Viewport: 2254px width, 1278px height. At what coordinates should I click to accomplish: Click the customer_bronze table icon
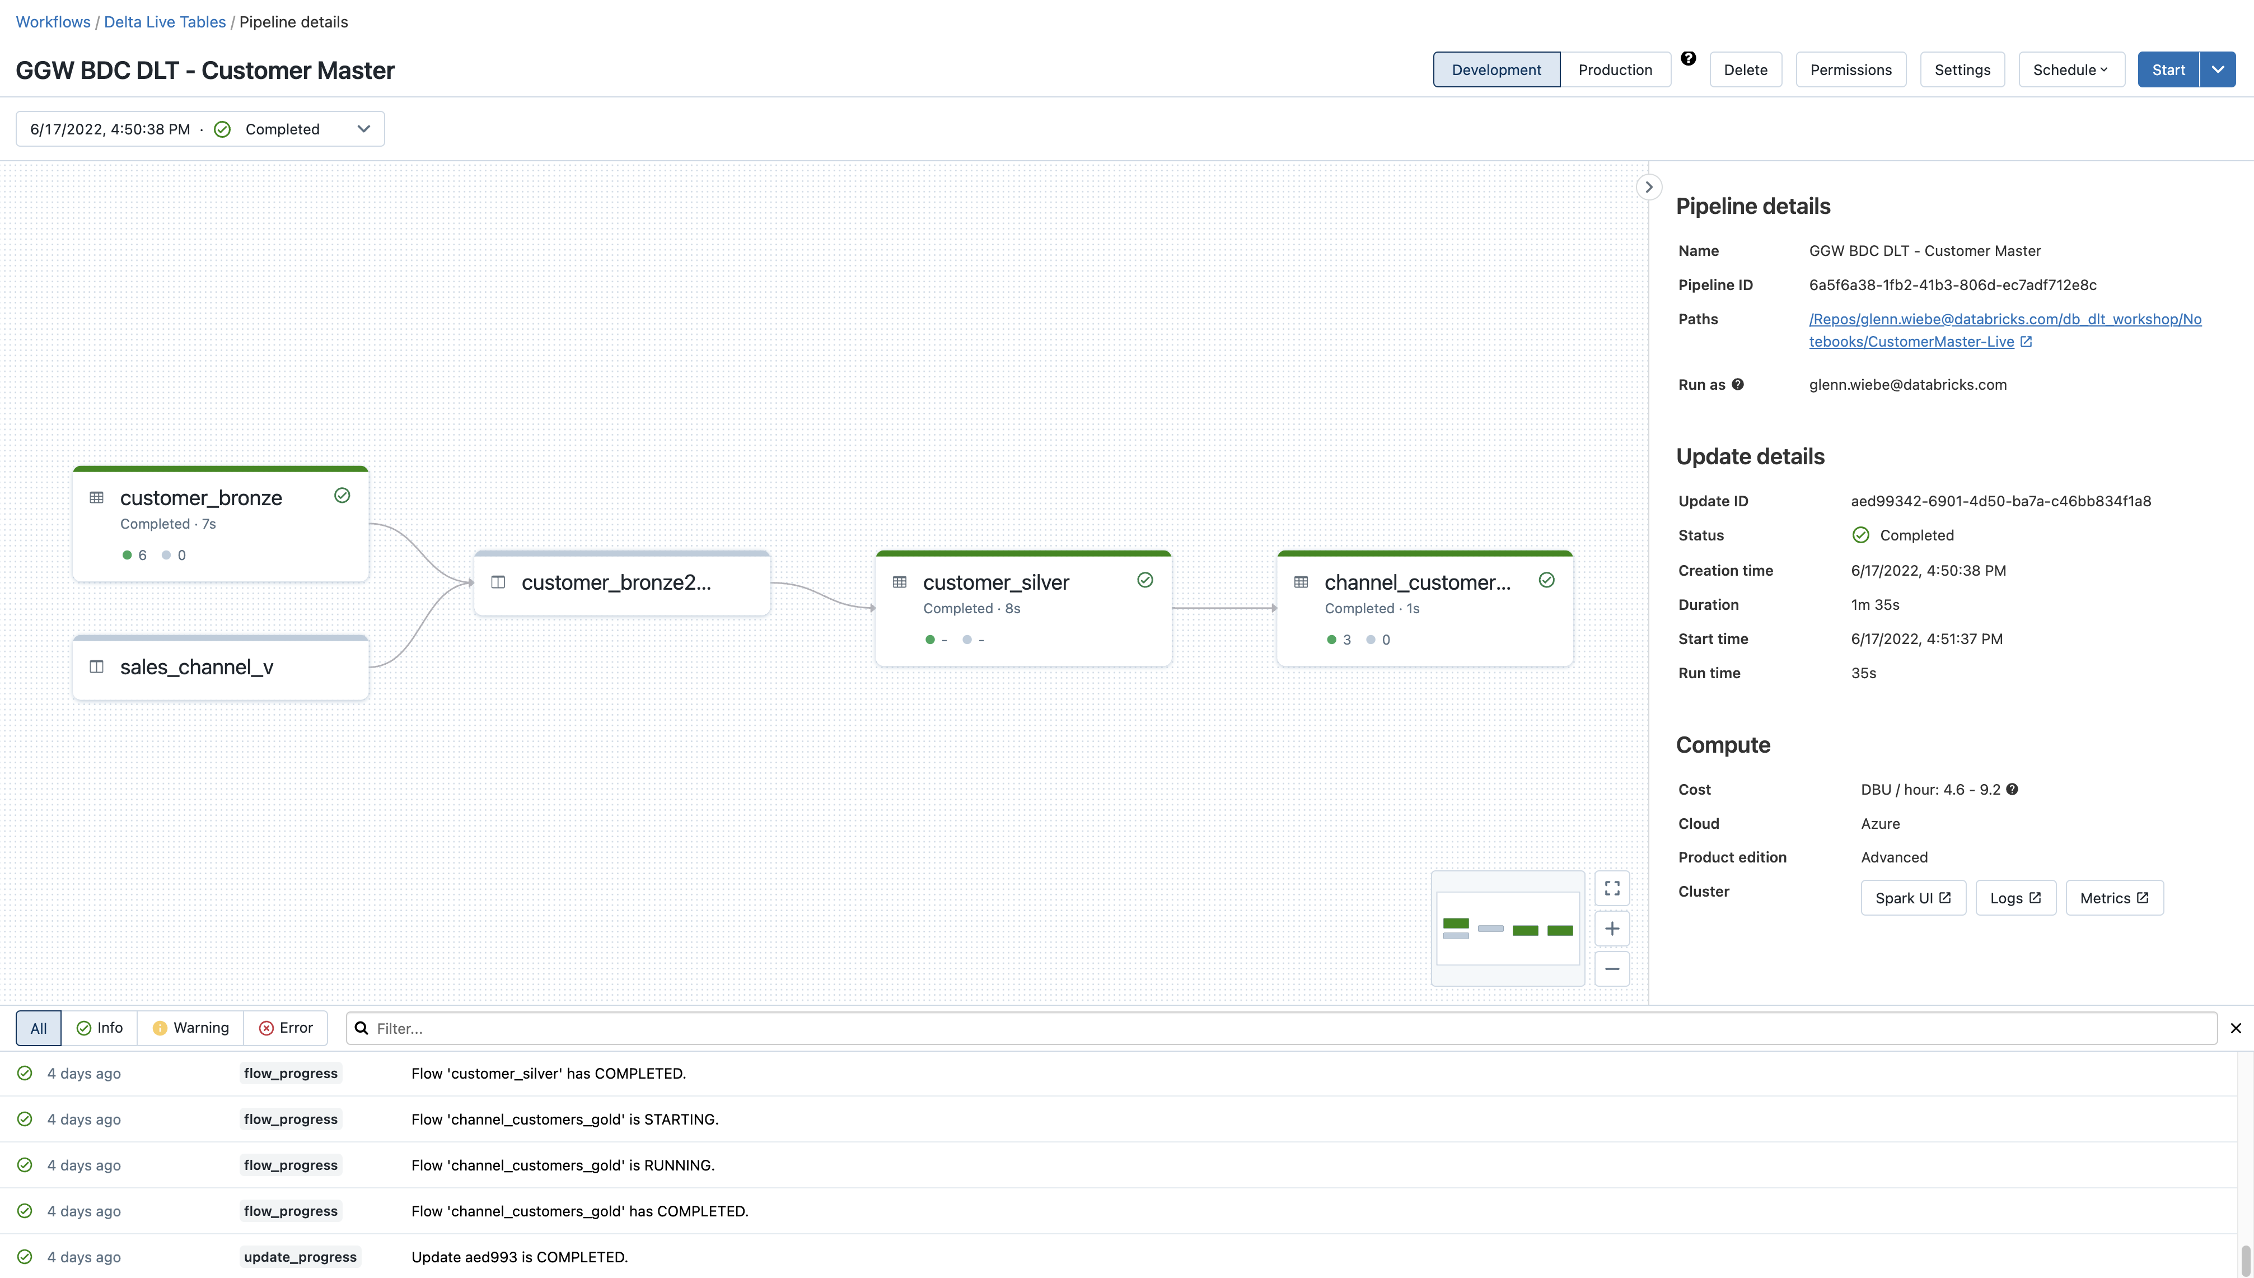96,498
